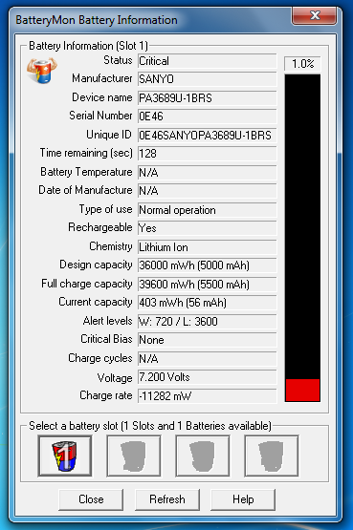Click Chemistry value Lithium Ion
The image size is (353, 530).
208,247
